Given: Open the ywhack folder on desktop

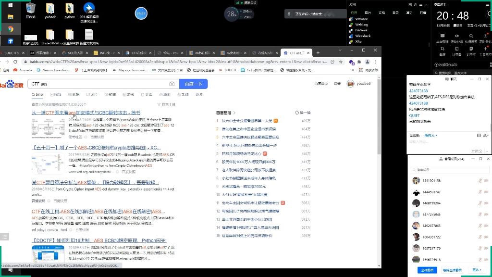Looking at the screenshot, I should point(50,10).
